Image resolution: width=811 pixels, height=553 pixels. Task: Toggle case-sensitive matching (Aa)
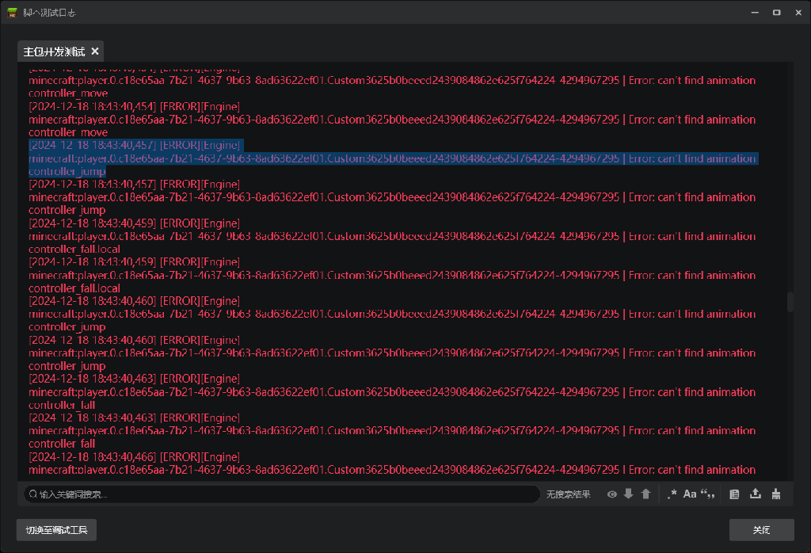(690, 494)
